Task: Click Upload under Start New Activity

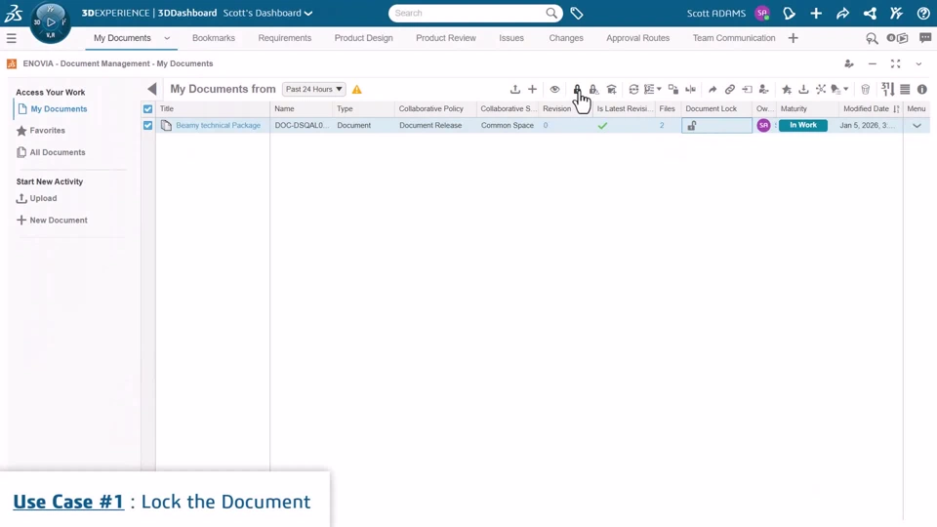Action: tap(43, 198)
